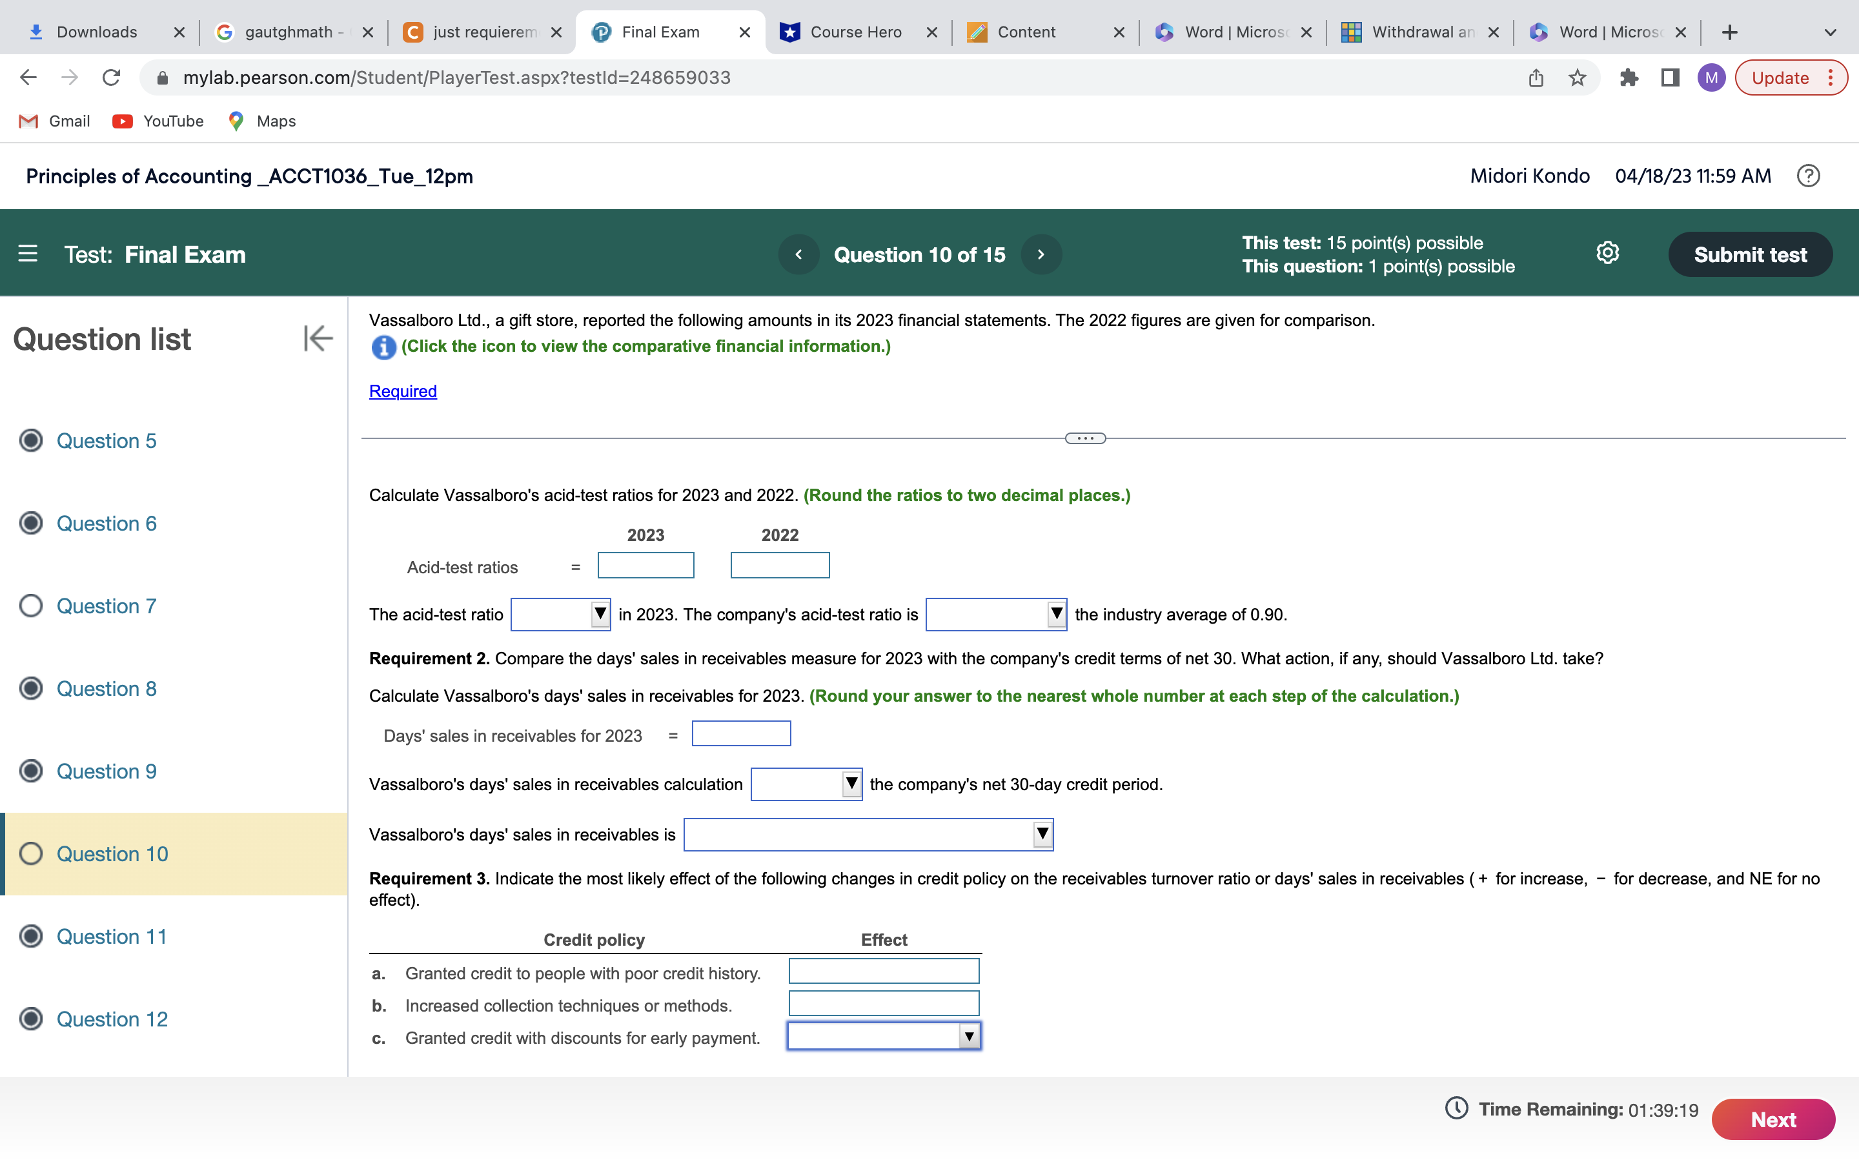Open the industry average comparison dropdown
This screenshot has width=1859, height=1162.
(x=995, y=614)
